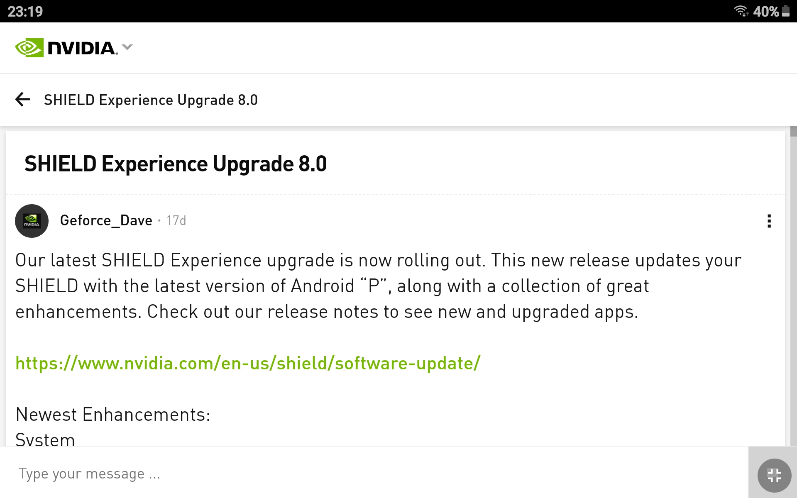Tap the 40% battery percentage text
797x498 pixels.
tap(766, 11)
